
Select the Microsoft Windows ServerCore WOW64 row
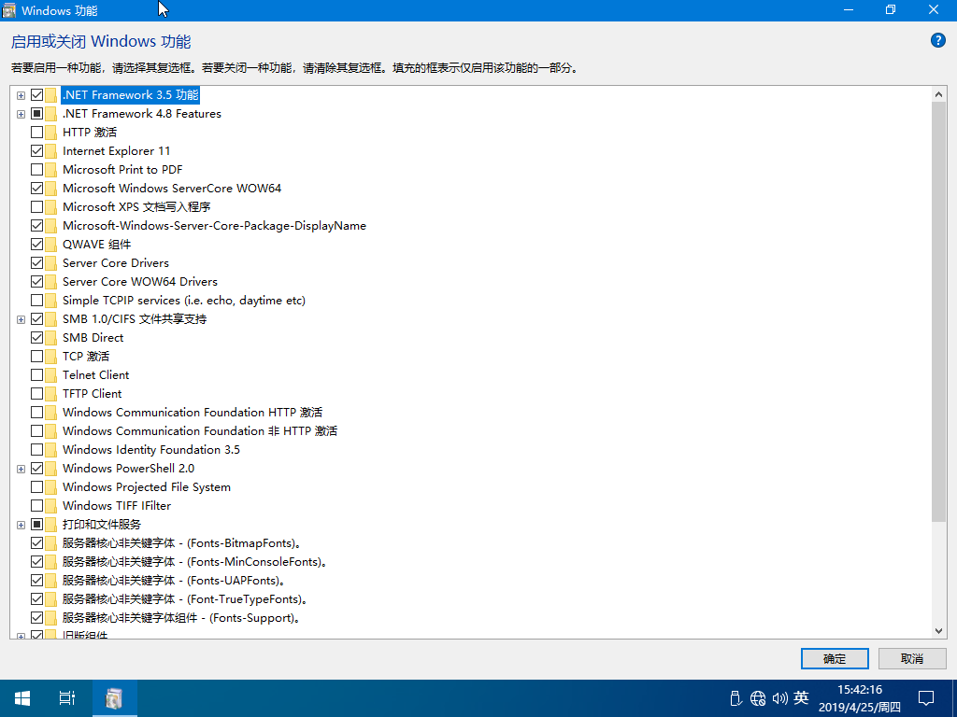(172, 189)
